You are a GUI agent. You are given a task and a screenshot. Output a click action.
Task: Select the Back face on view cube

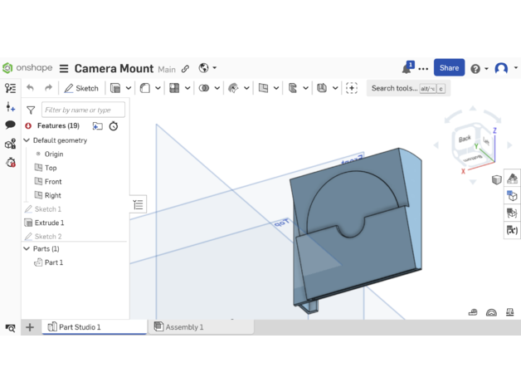(465, 139)
